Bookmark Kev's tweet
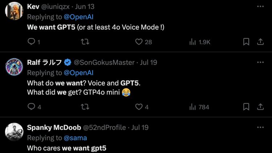The width and height of the screenshot is (272, 153). pos(246,42)
